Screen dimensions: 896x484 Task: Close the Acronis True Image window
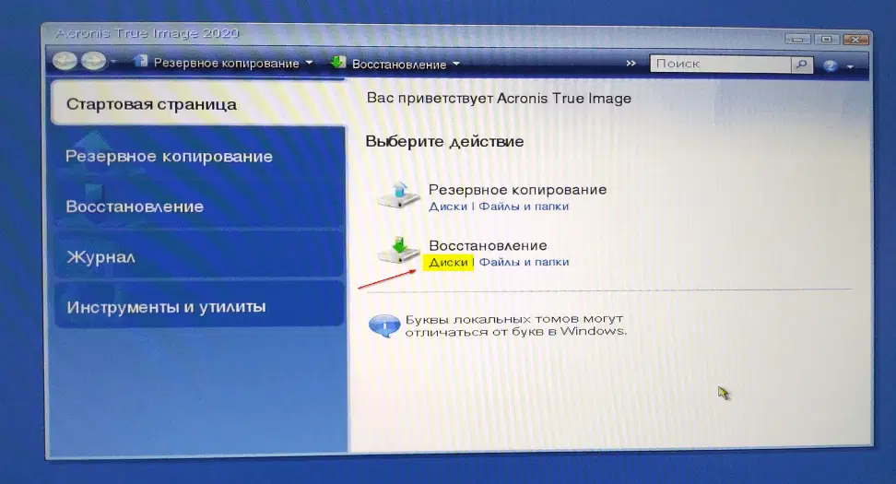pyautogui.click(x=855, y=40)
